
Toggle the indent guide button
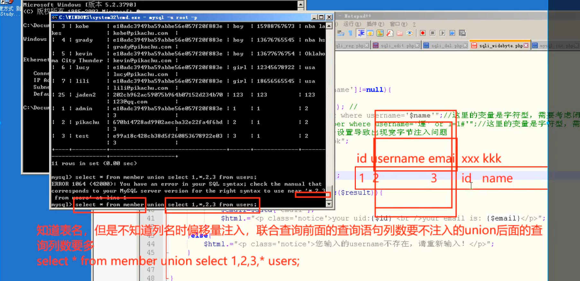[361, 33]
